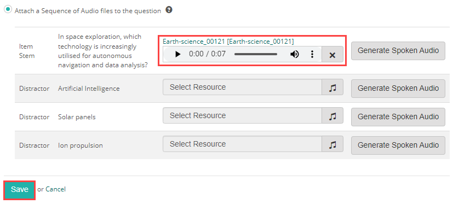Generate Spoken Audio for Ion propulsion
Image resolution: width=453 pixels, height=204 pixels.
click(398, 145)
